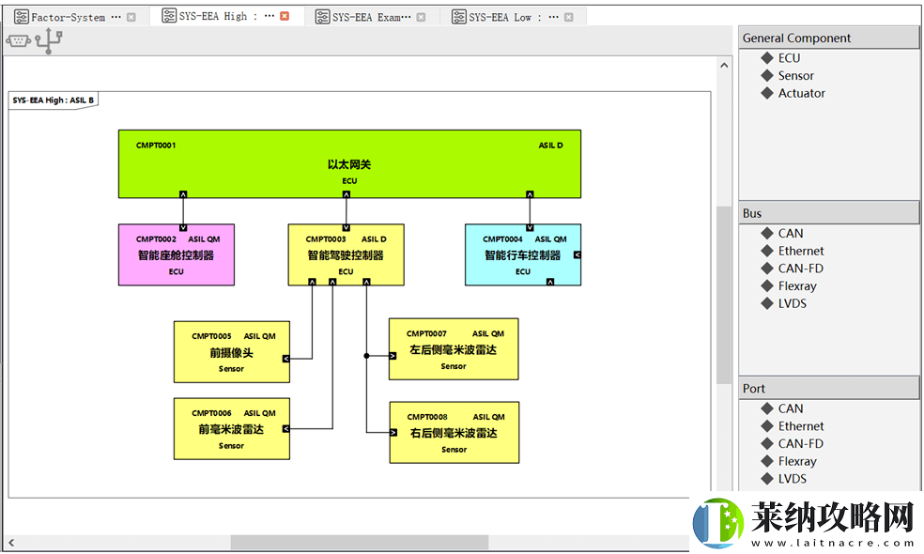
Task: Click the top port on 智能驾驶控制器
Action: tap(346, 227)
